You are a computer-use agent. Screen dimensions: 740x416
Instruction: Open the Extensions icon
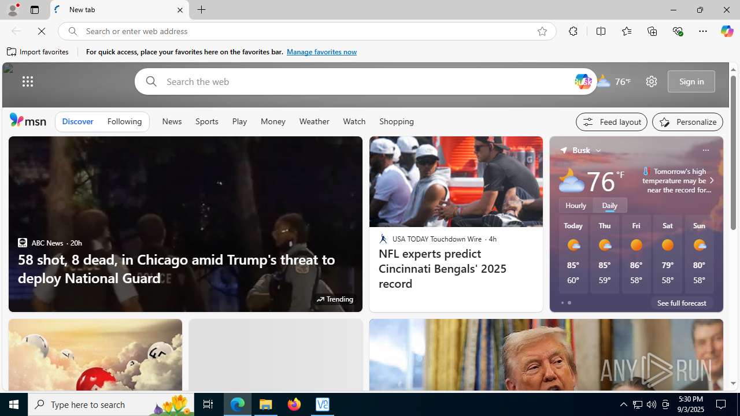click(573, 31)
